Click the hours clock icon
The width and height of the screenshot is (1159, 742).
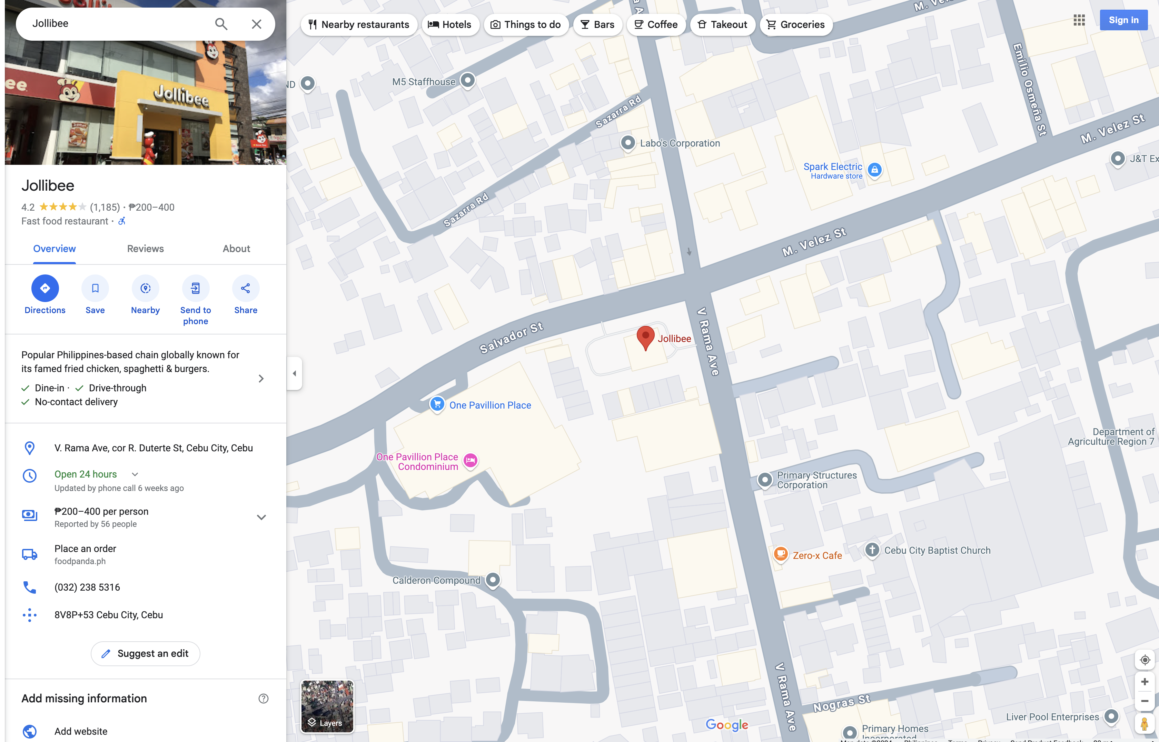click(29, 476)
